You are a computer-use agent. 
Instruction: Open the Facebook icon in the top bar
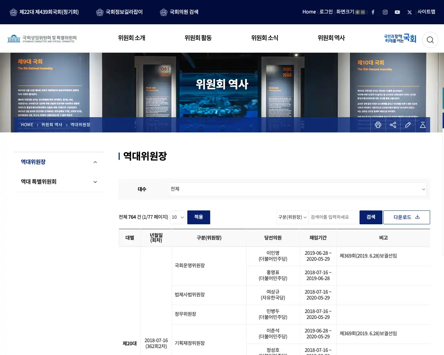click(x=373, y=12)
